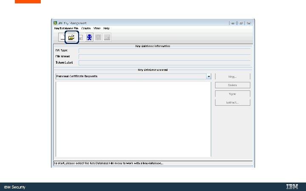
Task: Click the DB Type field
Action: coord(164,51)
